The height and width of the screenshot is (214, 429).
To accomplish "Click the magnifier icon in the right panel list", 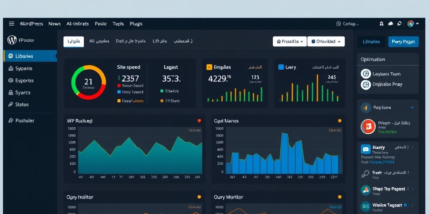I will click(365, 173).
